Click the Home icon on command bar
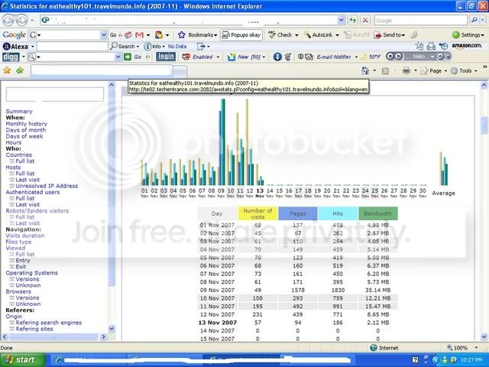This screenshot has height=367, width=489. (x=365, y=71)
